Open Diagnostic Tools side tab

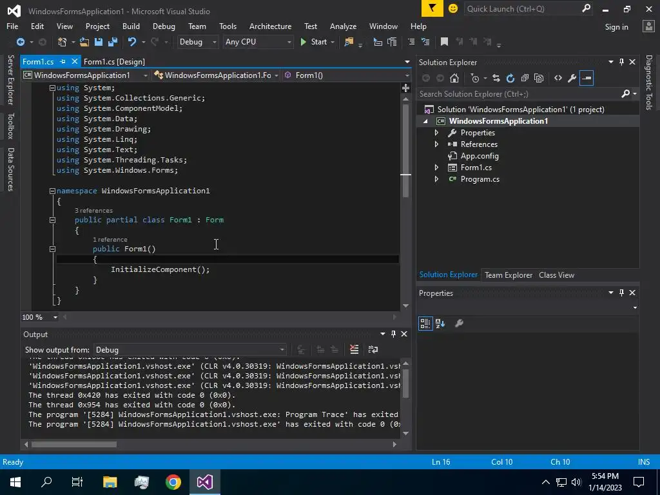point(649,82)
